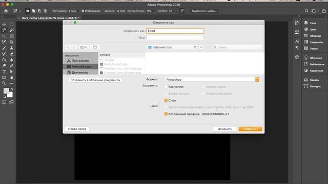Click the Intersect with selection mode icon
This screenshot has width=328, height=184.
pyautogui.click(x=46, y=11)
